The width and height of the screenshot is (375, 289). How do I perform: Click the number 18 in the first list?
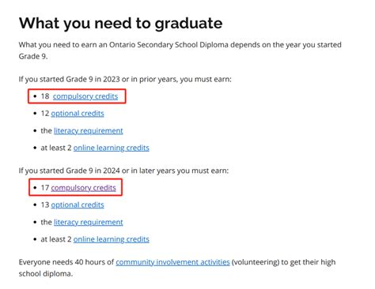pyautogui.click(x=45, y=96)
